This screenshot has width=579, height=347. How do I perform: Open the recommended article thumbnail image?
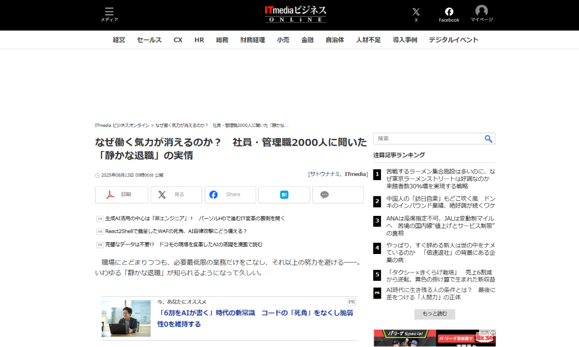pyautogui.click(x=126, y=318)
